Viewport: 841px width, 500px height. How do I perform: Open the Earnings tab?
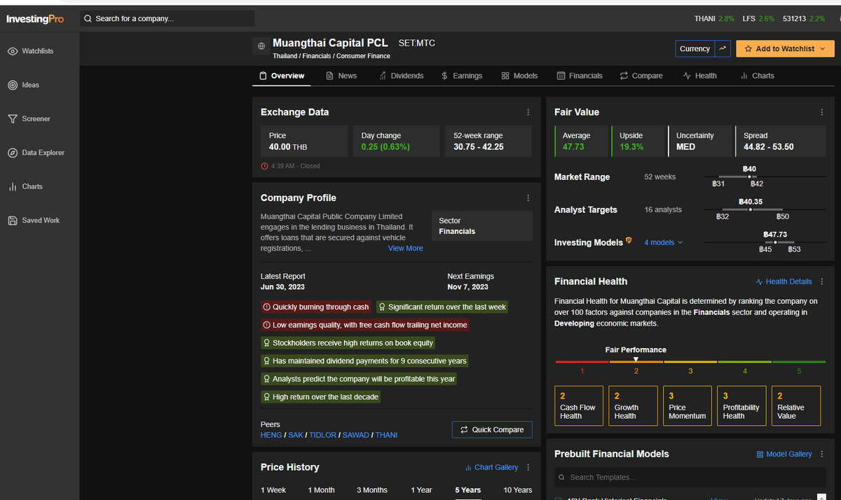[462, 76]
